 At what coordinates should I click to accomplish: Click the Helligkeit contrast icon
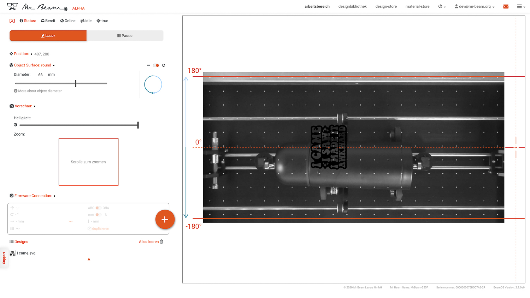15,125
